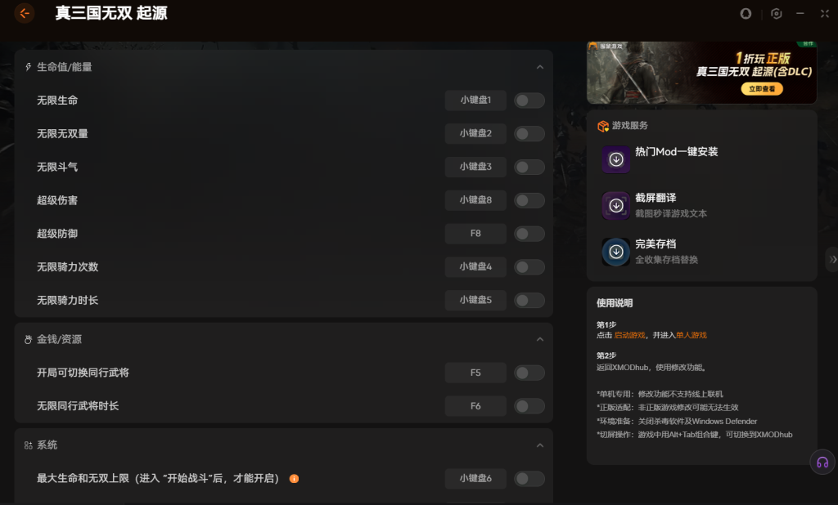838x505 pixels.
Task: Click the 截屏翻译 download icon
Action: coord(616,205)
